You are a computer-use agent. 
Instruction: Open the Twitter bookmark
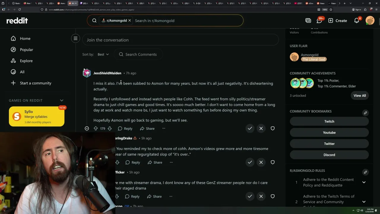pos(329,144)
